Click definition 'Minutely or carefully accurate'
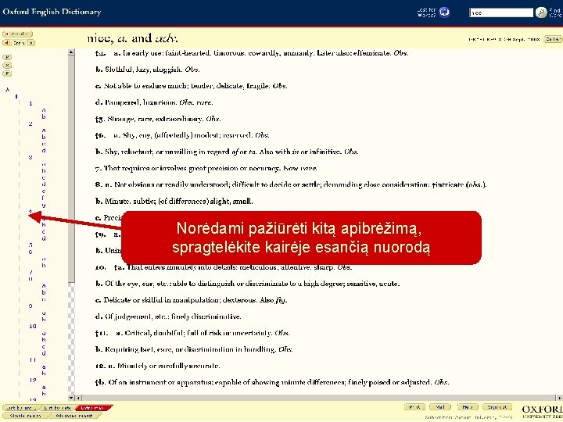 [158, 366]
